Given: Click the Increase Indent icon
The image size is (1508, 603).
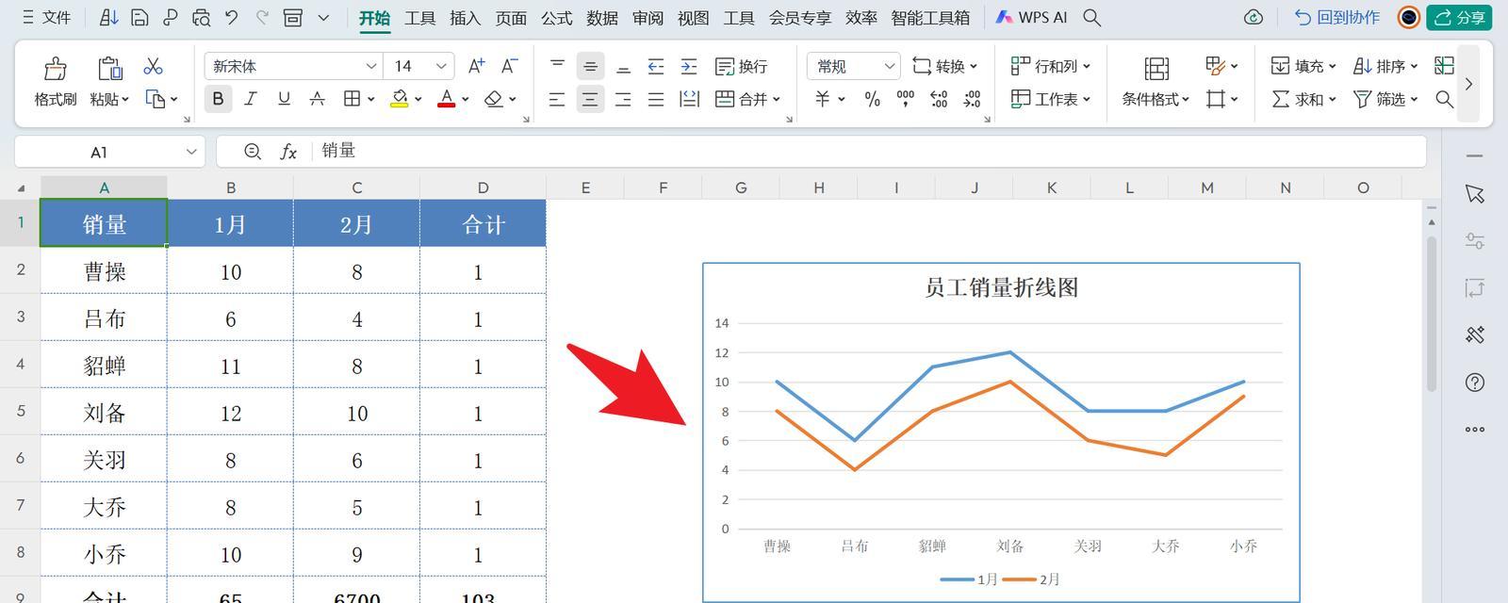Looking at the screenshot, I should point(689,66).
